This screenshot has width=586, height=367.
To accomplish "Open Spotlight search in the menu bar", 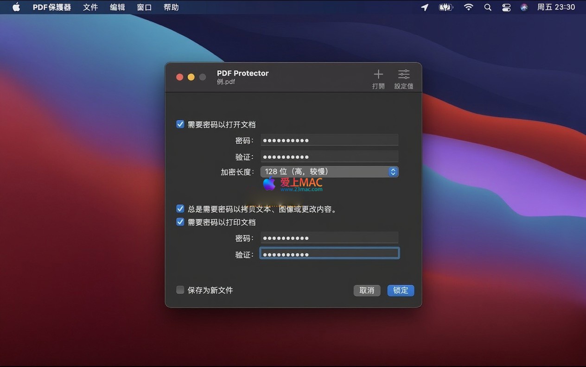I will (x=487, y=7).
